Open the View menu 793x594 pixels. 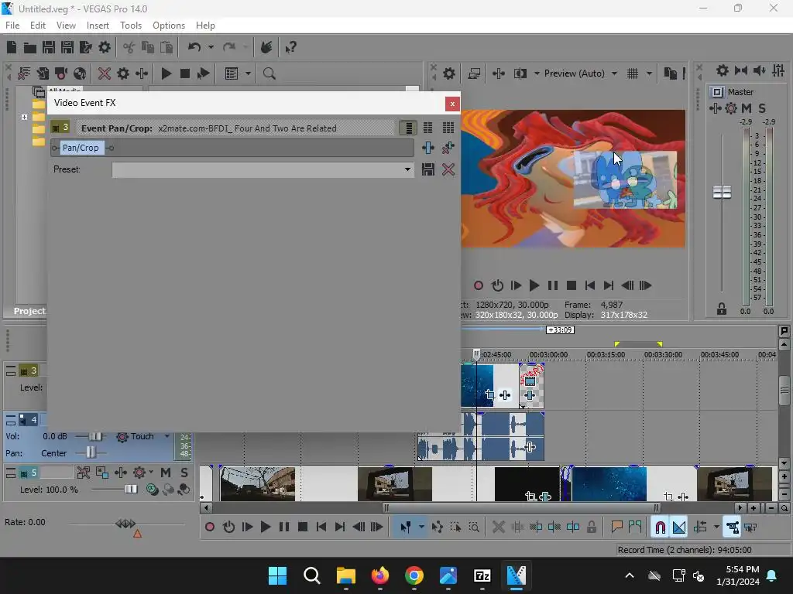pos(67,26)
